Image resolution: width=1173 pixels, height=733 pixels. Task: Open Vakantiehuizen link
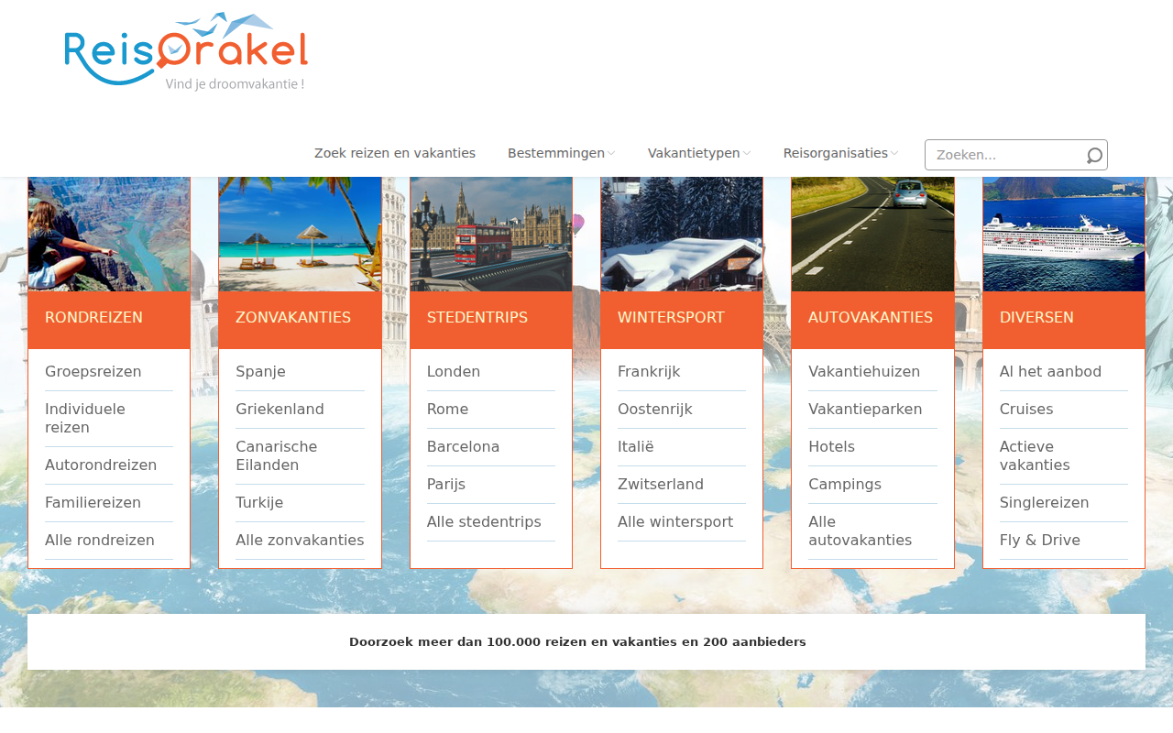click(864, 372)
